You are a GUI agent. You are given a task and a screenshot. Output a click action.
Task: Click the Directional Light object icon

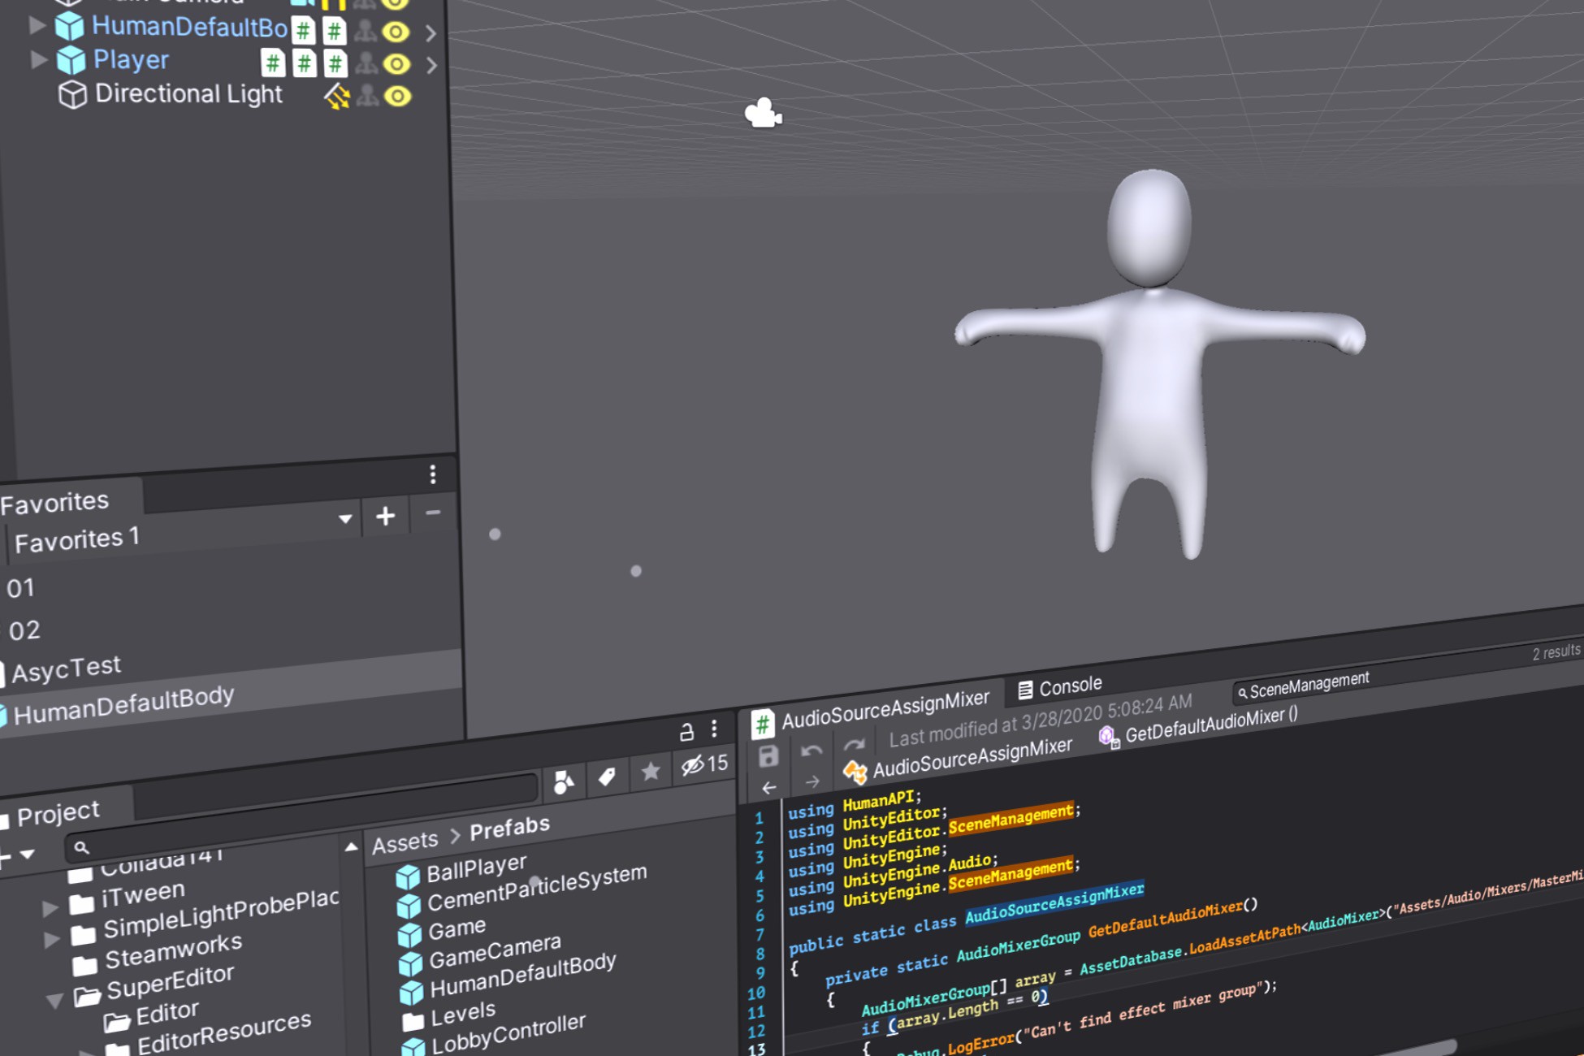tap(72, 95)
